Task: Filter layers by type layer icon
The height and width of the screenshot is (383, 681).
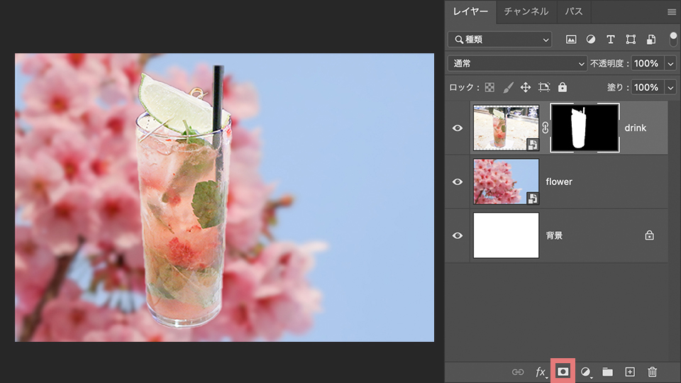Action: point(611,40)
